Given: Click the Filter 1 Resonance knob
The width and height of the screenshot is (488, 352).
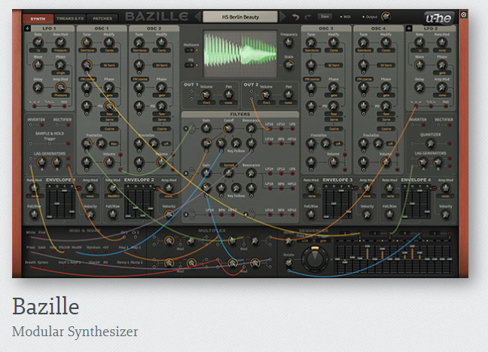Looking at the screenshot, I should click(x=251, y=128).
